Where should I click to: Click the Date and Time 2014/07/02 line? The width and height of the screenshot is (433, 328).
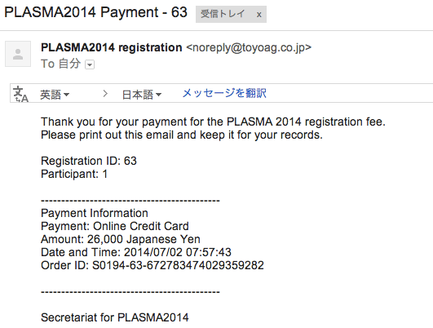click(136, 252)
